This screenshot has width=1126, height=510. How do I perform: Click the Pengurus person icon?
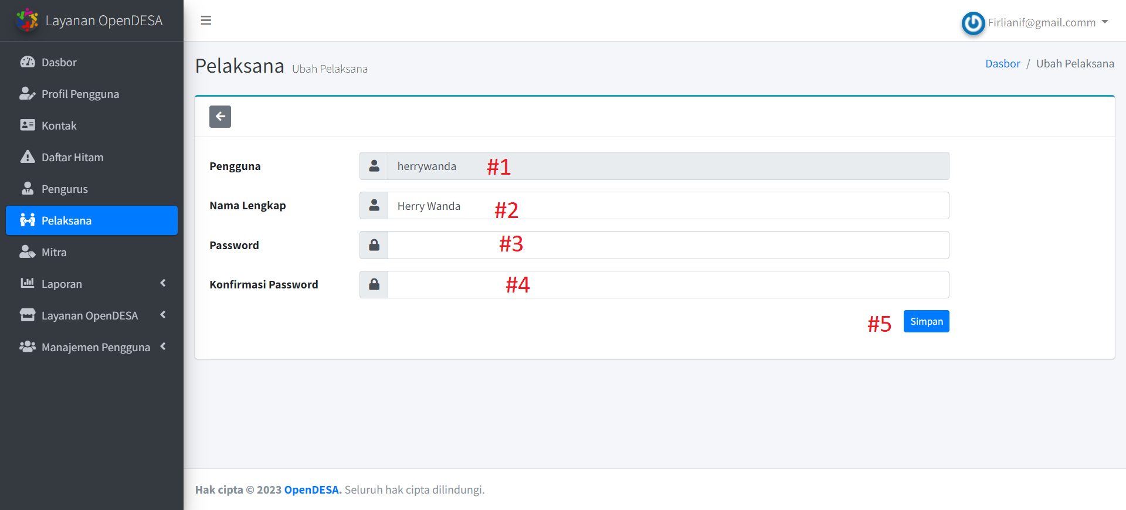[28, 189]
